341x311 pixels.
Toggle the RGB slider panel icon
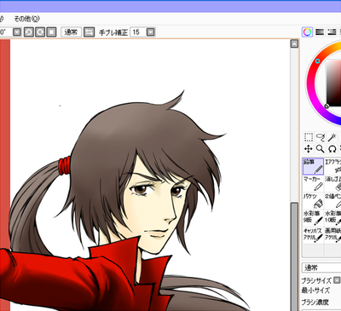click(320, 32)
